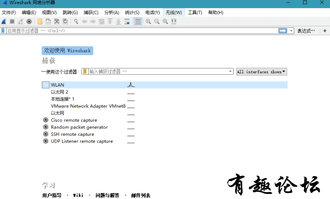Open the All interfaces shown dropdown
Image resolution: width=330 pixels, height=199 pixels.
[261, 72]
